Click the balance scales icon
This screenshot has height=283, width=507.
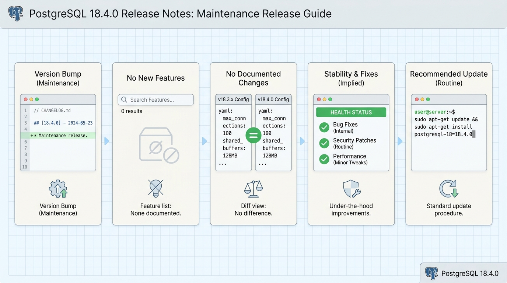(253, 188)
